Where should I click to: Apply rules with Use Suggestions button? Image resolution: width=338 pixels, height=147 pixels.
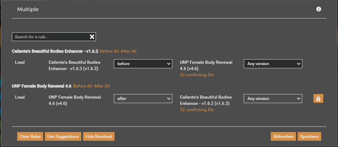click(x=63, y=137)
